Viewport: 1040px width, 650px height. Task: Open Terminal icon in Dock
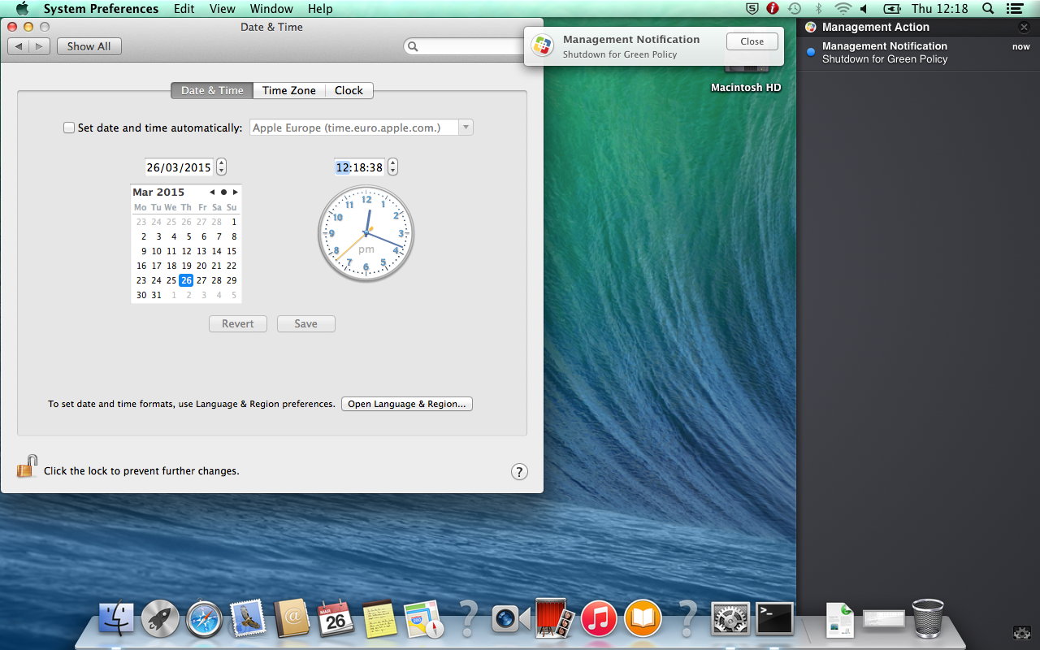(x=774, y=620)
